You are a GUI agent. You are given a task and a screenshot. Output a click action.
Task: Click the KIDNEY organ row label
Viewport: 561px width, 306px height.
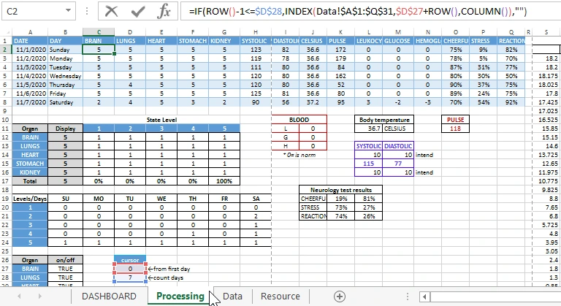(x=30, y=172)
